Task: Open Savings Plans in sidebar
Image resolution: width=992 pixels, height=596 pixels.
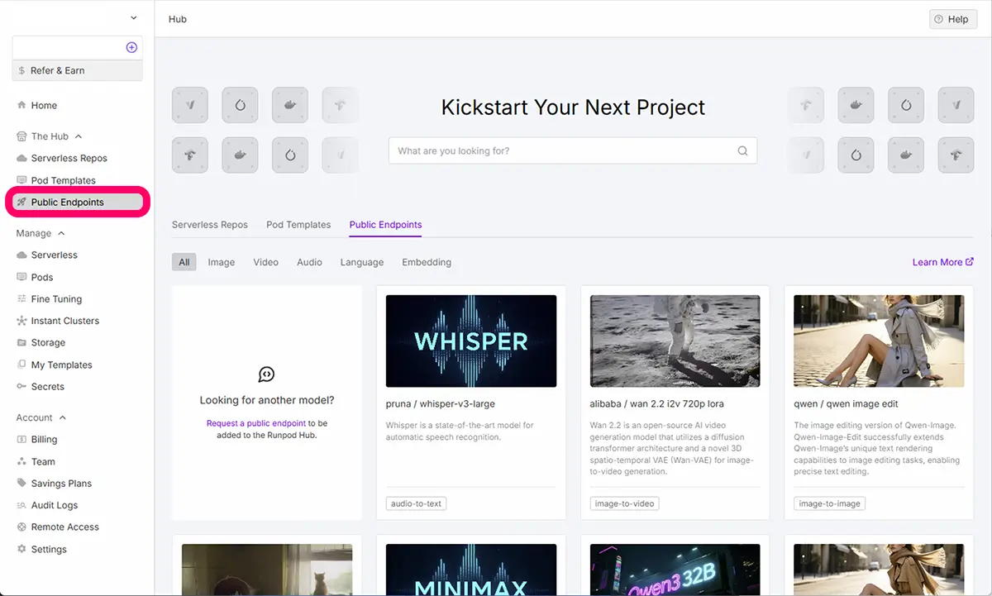Action: [x=61, y=484]
